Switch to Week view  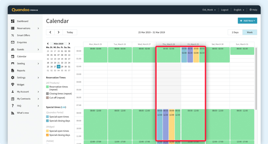[250, 32]
